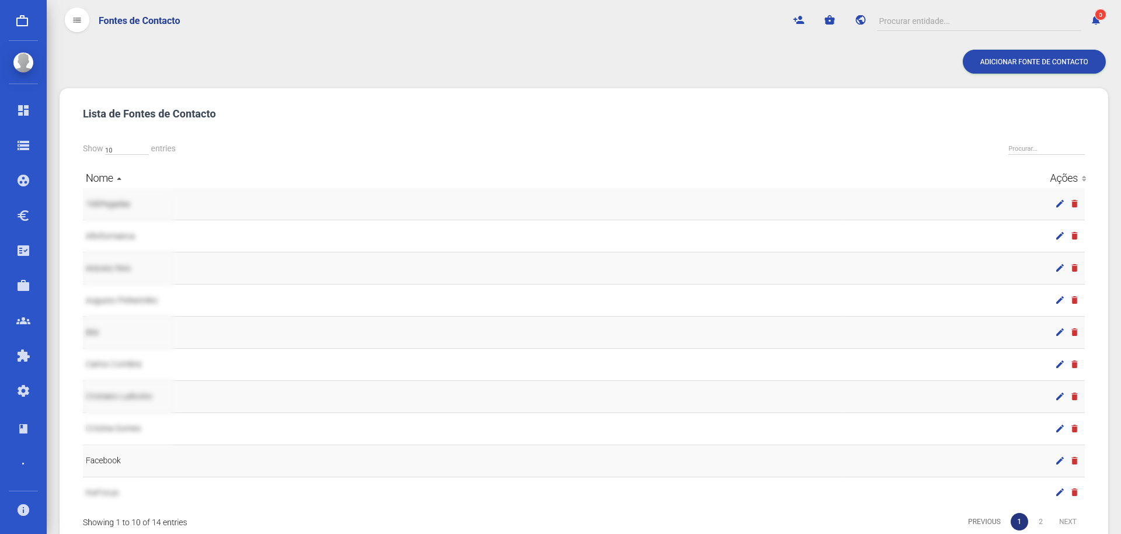Toggle the sidebar hamburger menu button
This screenshot has height=534, width=1121.
(x=77, y=20)
